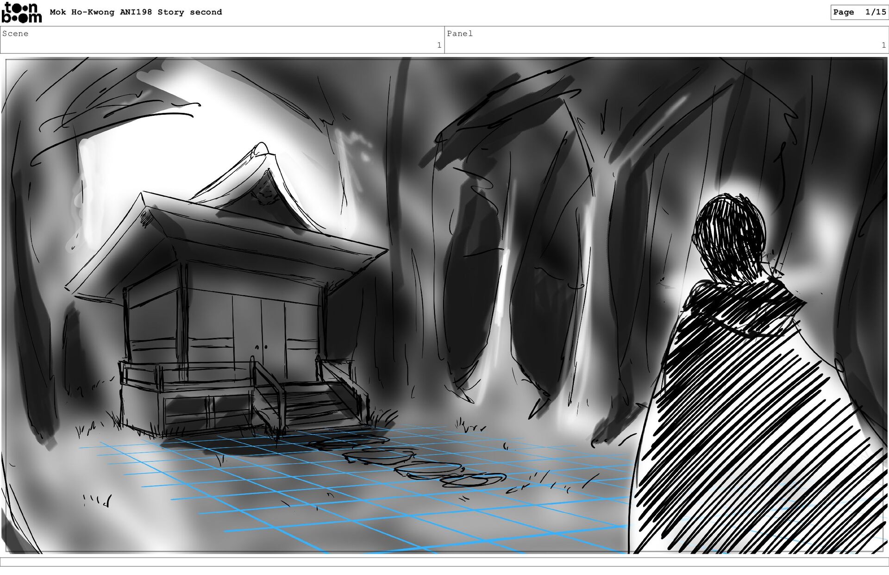
Task: Click the grass tuft at bottom left
Action: (97, 500)
